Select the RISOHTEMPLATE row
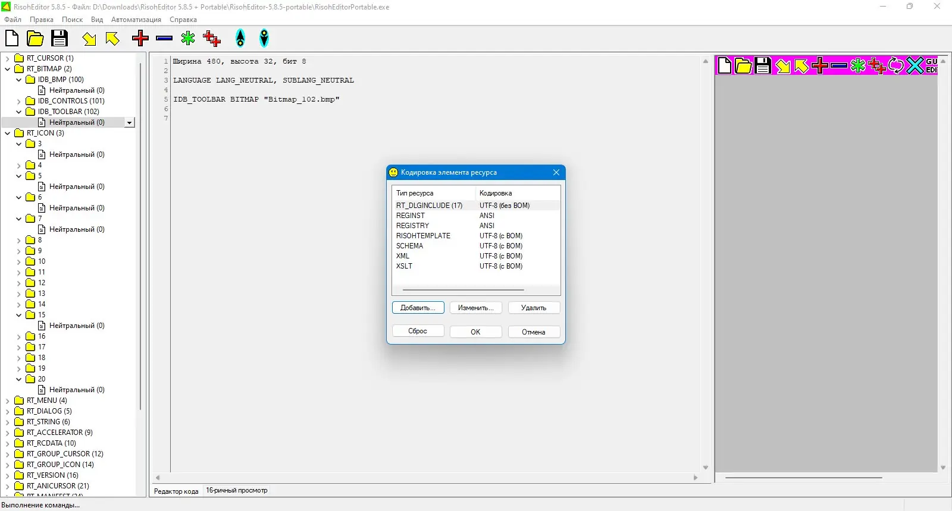The height and width of the screenshot is (511, 952). [x=476, y=236]
